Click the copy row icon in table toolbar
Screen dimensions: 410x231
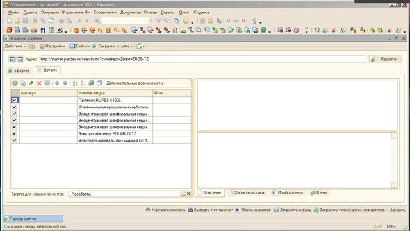click(23, 83)
